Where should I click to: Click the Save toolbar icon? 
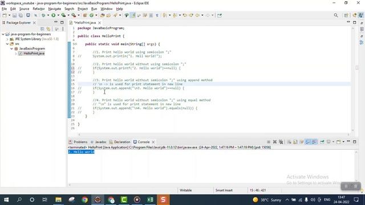[14, 15]
